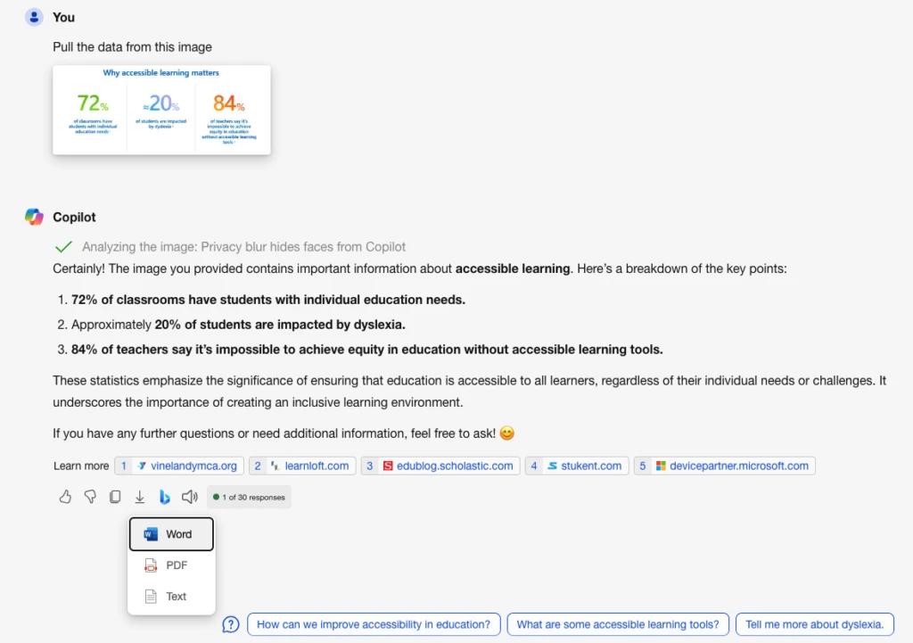Click 'Tell me more about dyslexia'
This screenshot has height=643, width=913.
814,624
